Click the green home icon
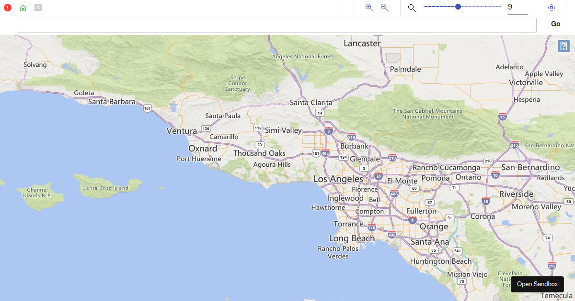 coord(23,8)
